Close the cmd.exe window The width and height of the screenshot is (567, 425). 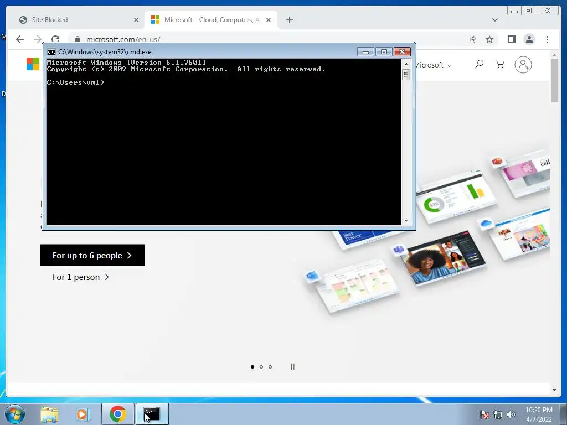click(402, 52)
